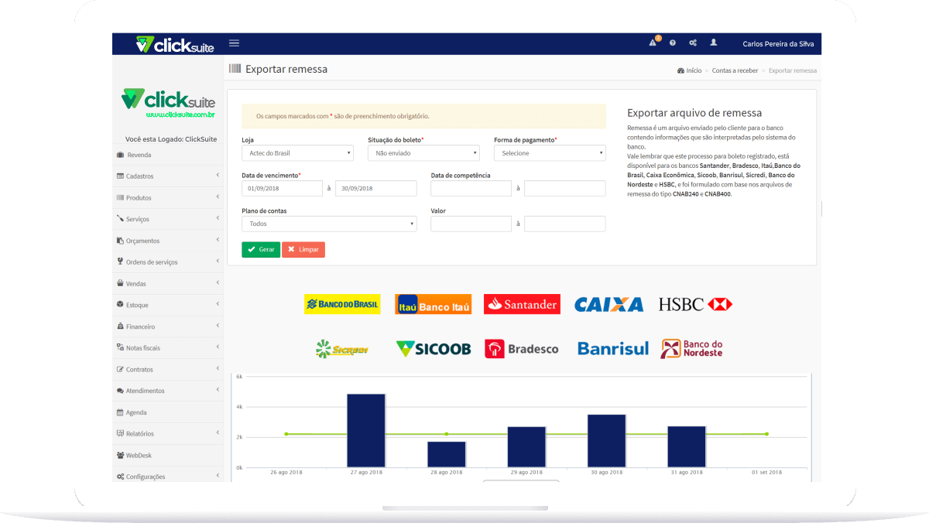929x523 pixels.
Task: Open Contas a receber breadcrumb link
Action: tap(735, 70)
